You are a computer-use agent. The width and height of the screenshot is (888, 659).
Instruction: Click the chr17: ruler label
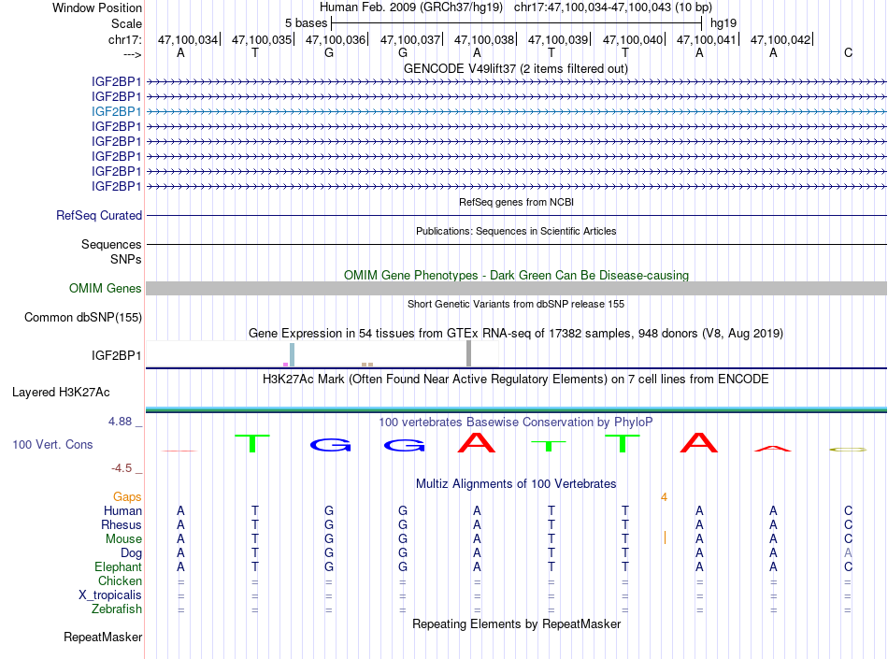coord(124,39)
